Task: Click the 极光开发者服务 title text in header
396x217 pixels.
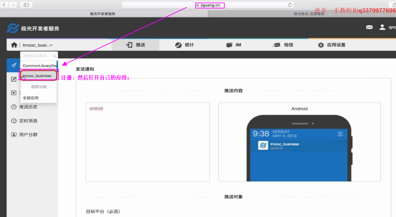Action: click(x=40, y=28)
